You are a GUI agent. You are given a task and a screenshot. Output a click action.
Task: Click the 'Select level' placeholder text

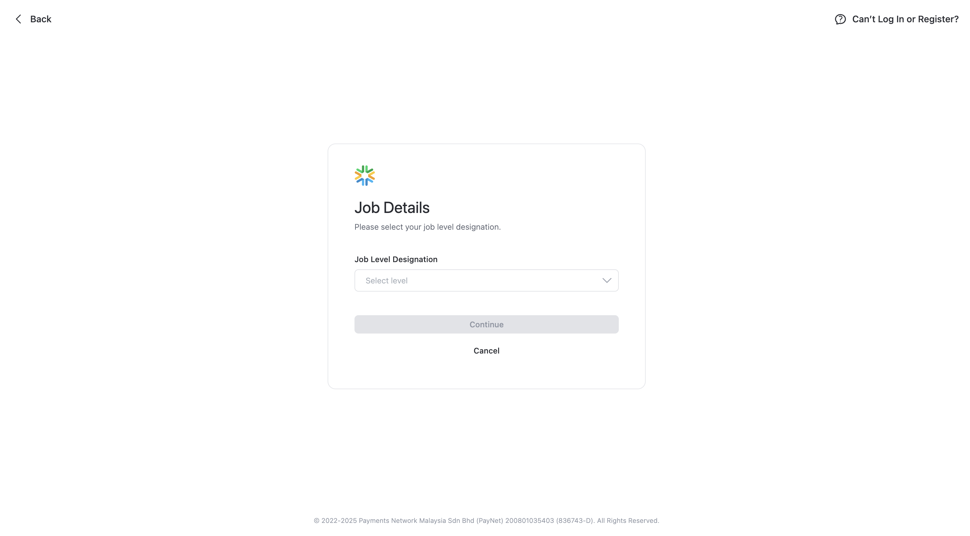[386, 280]
